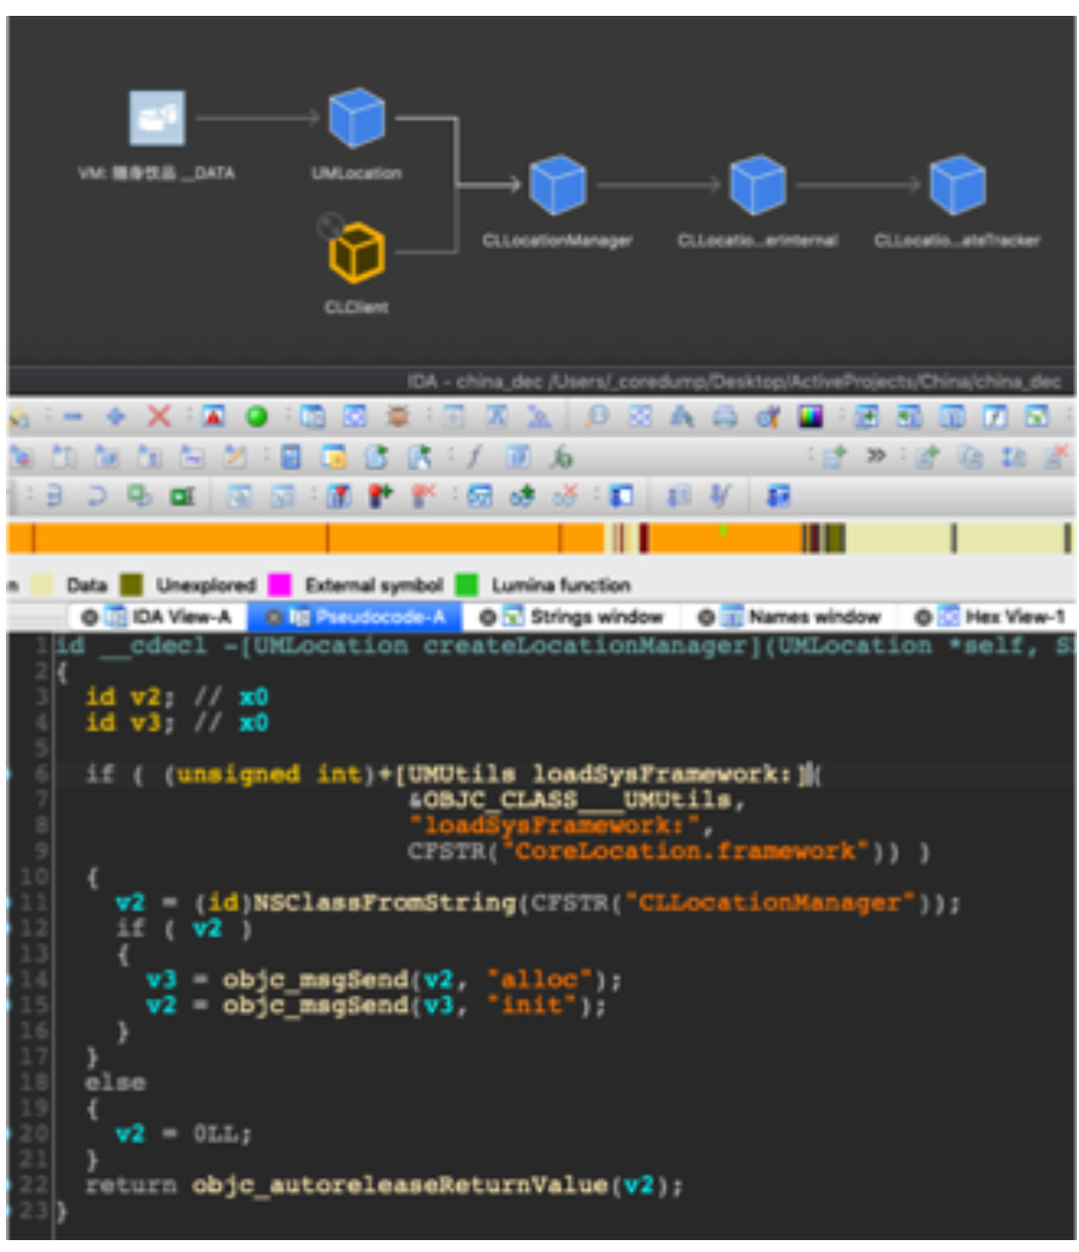The height and width of the screenshot is (1252, 1079).
Task: Click the Data legend color swatch
Action: [41, 584]
